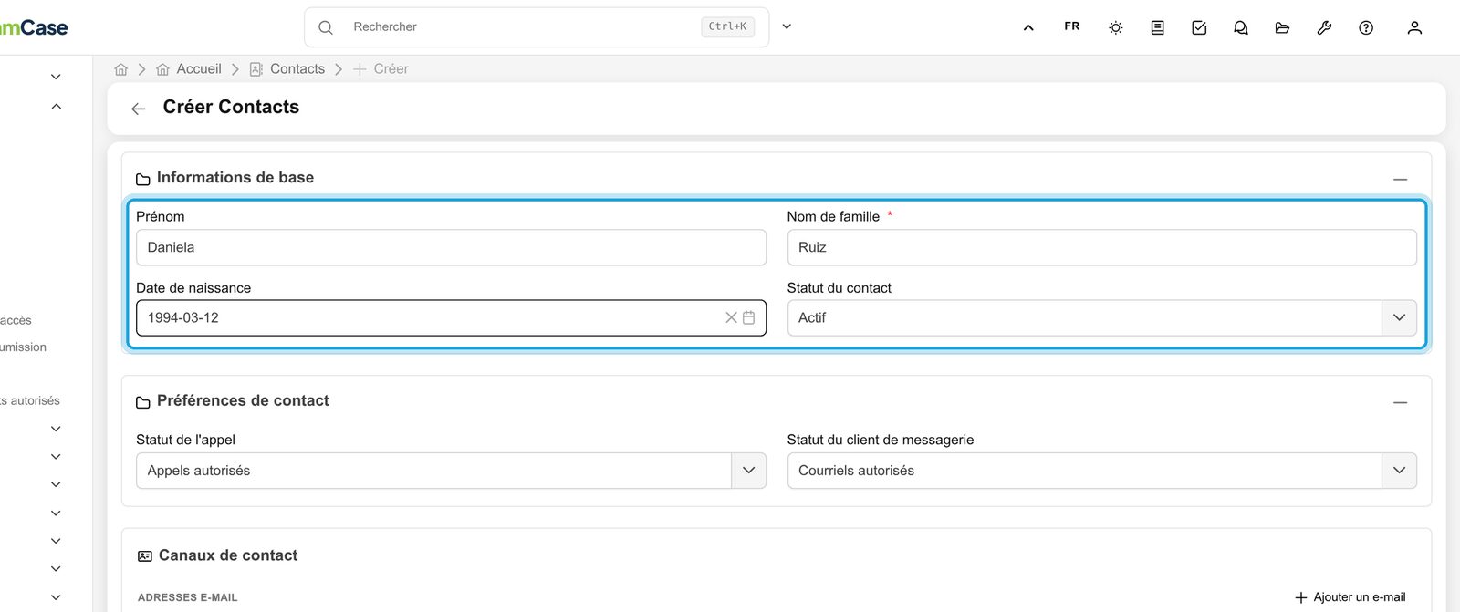
Task: Open the user profile icon
Action: point(1414,27)
